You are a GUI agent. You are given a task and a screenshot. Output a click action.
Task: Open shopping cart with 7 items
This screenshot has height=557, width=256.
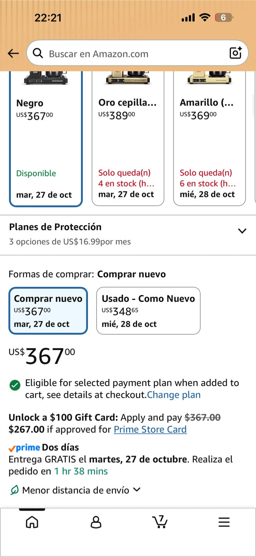(160, 522)
